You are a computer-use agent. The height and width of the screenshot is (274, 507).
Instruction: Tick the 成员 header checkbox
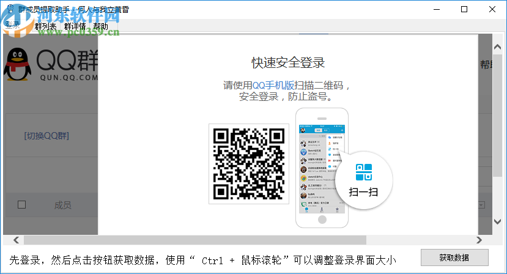[x=21, y=205]
